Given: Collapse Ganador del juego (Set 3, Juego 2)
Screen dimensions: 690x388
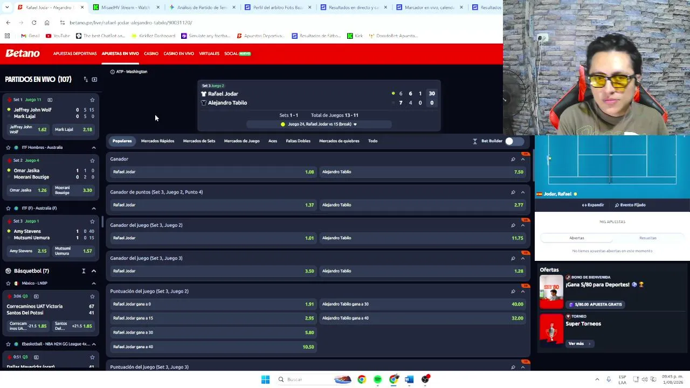Looking at the screenshot, I should [523, 225].
